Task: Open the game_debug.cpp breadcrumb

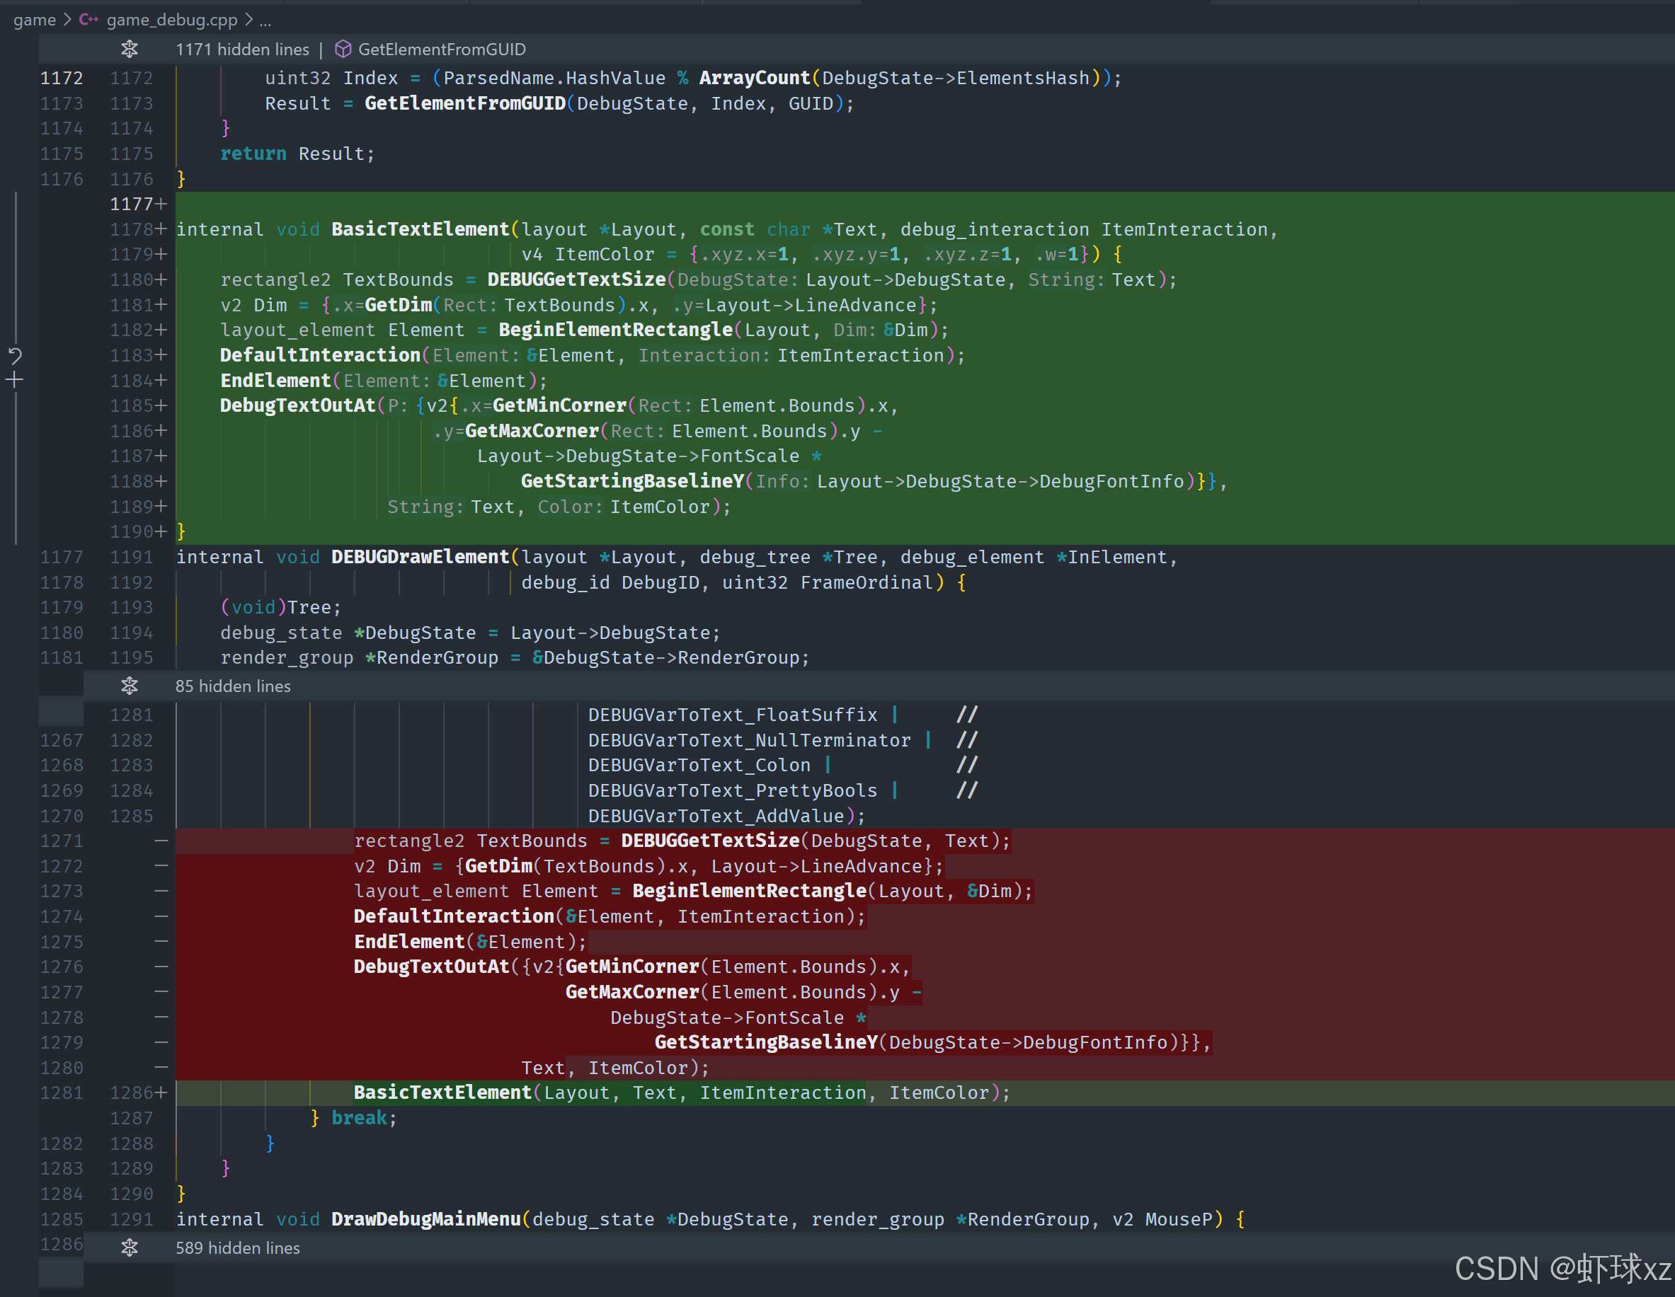Action: tap(172, 20)
